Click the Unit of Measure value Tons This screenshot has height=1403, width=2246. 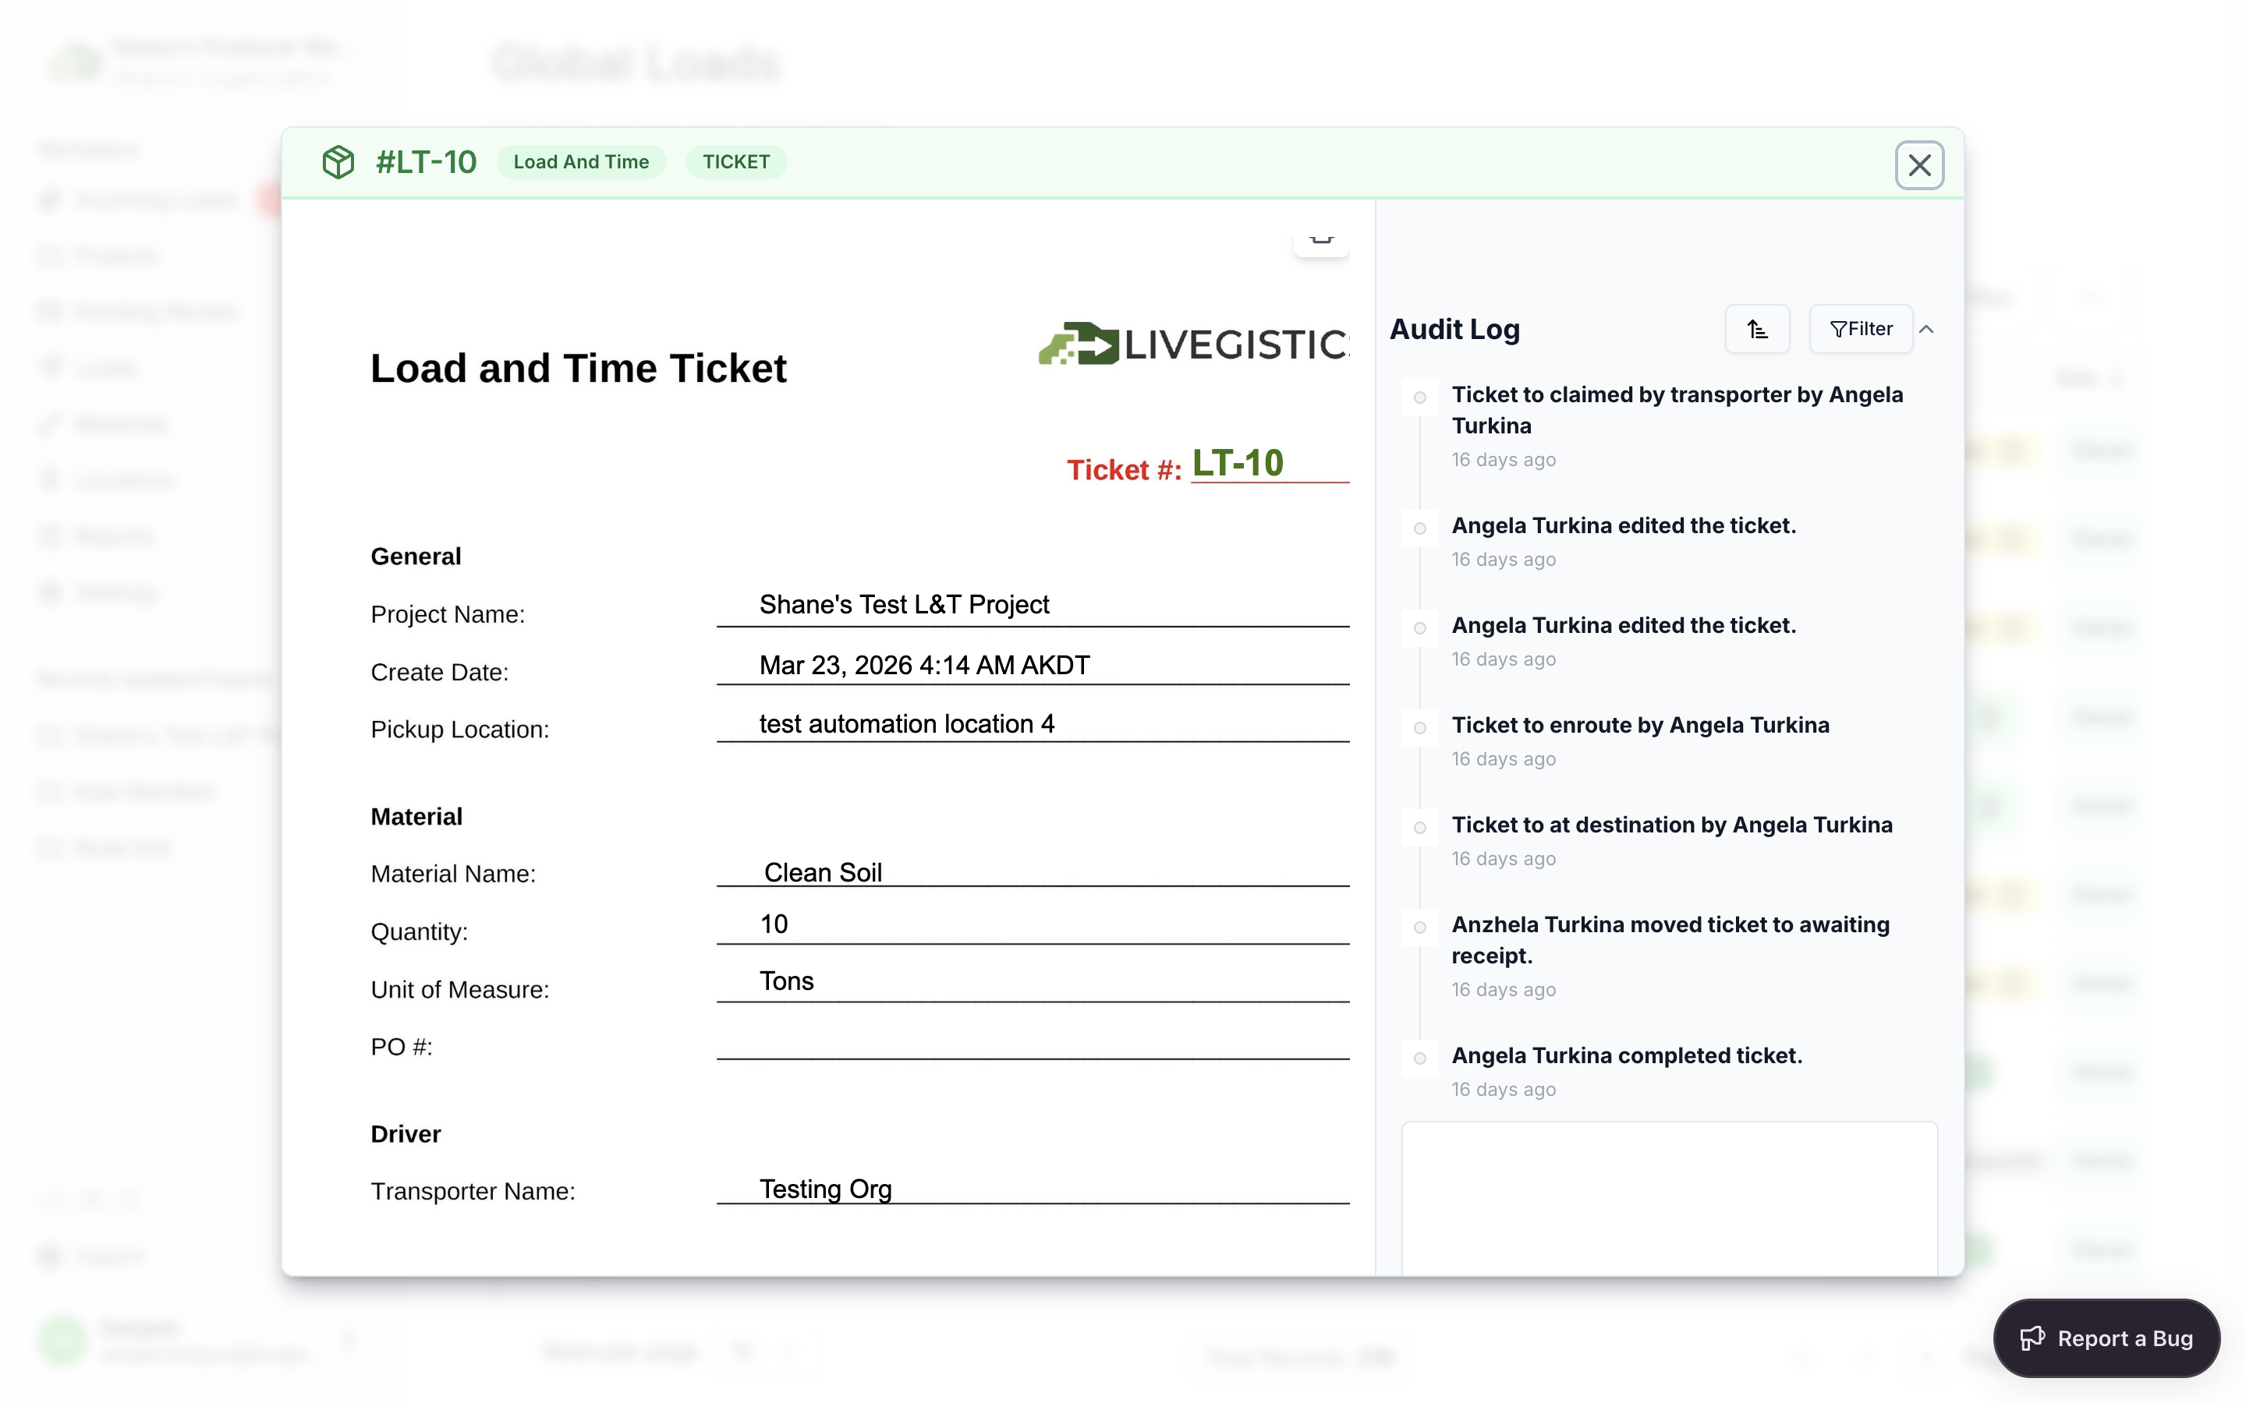coord(786,982)
